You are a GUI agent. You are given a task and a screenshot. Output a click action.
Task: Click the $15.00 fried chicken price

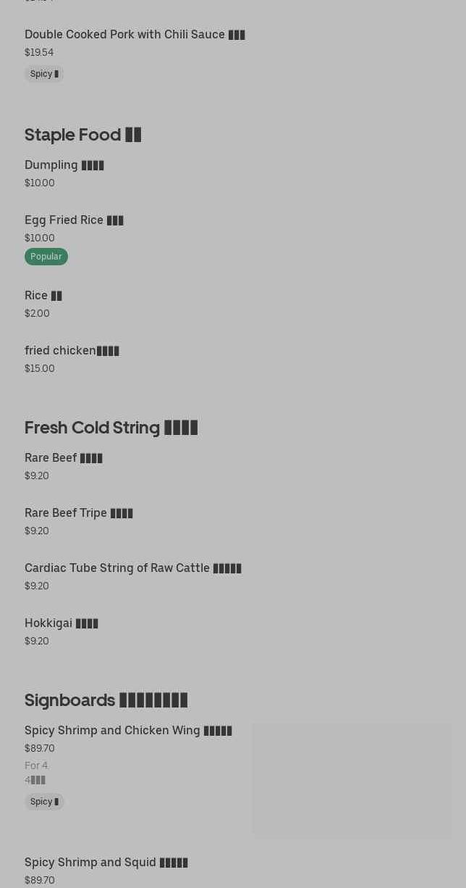[39, 368]
